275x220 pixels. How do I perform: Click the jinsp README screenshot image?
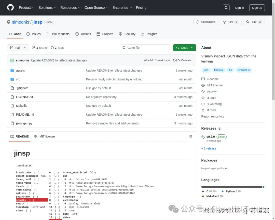[x=101, y=191]
